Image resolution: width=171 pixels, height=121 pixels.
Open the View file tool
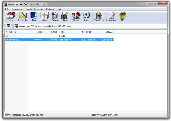(x=44, y=17)
